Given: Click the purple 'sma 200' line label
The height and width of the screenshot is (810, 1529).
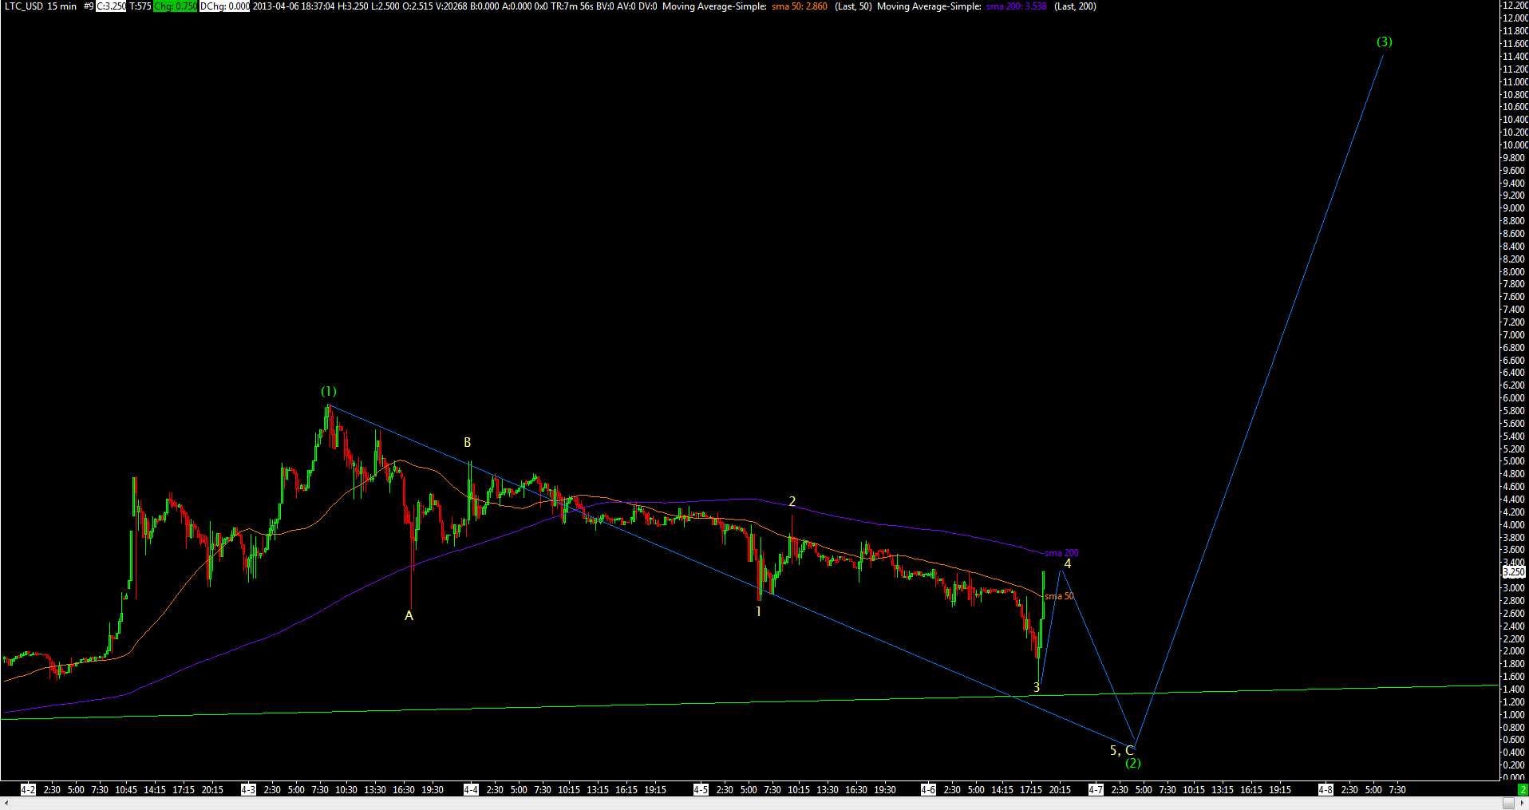Looking at the screenshot, I should coord(1061,553).
